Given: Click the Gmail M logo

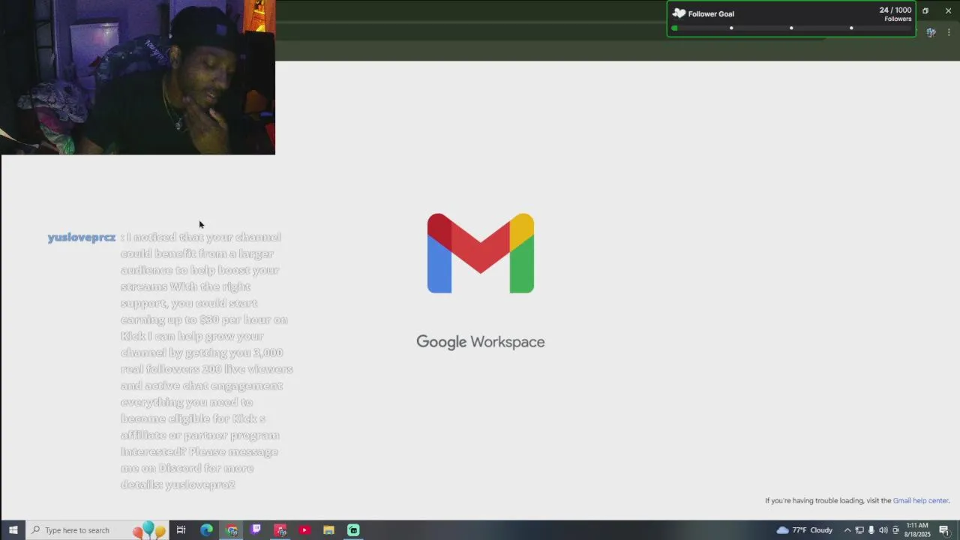Looking at the screenshot, I should [481, 253].
